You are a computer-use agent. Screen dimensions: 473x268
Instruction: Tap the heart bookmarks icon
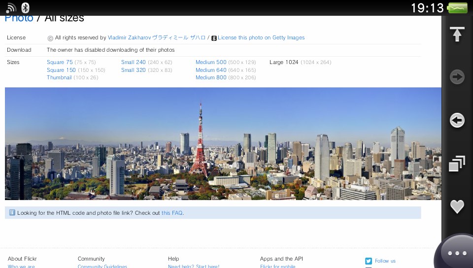457,206
